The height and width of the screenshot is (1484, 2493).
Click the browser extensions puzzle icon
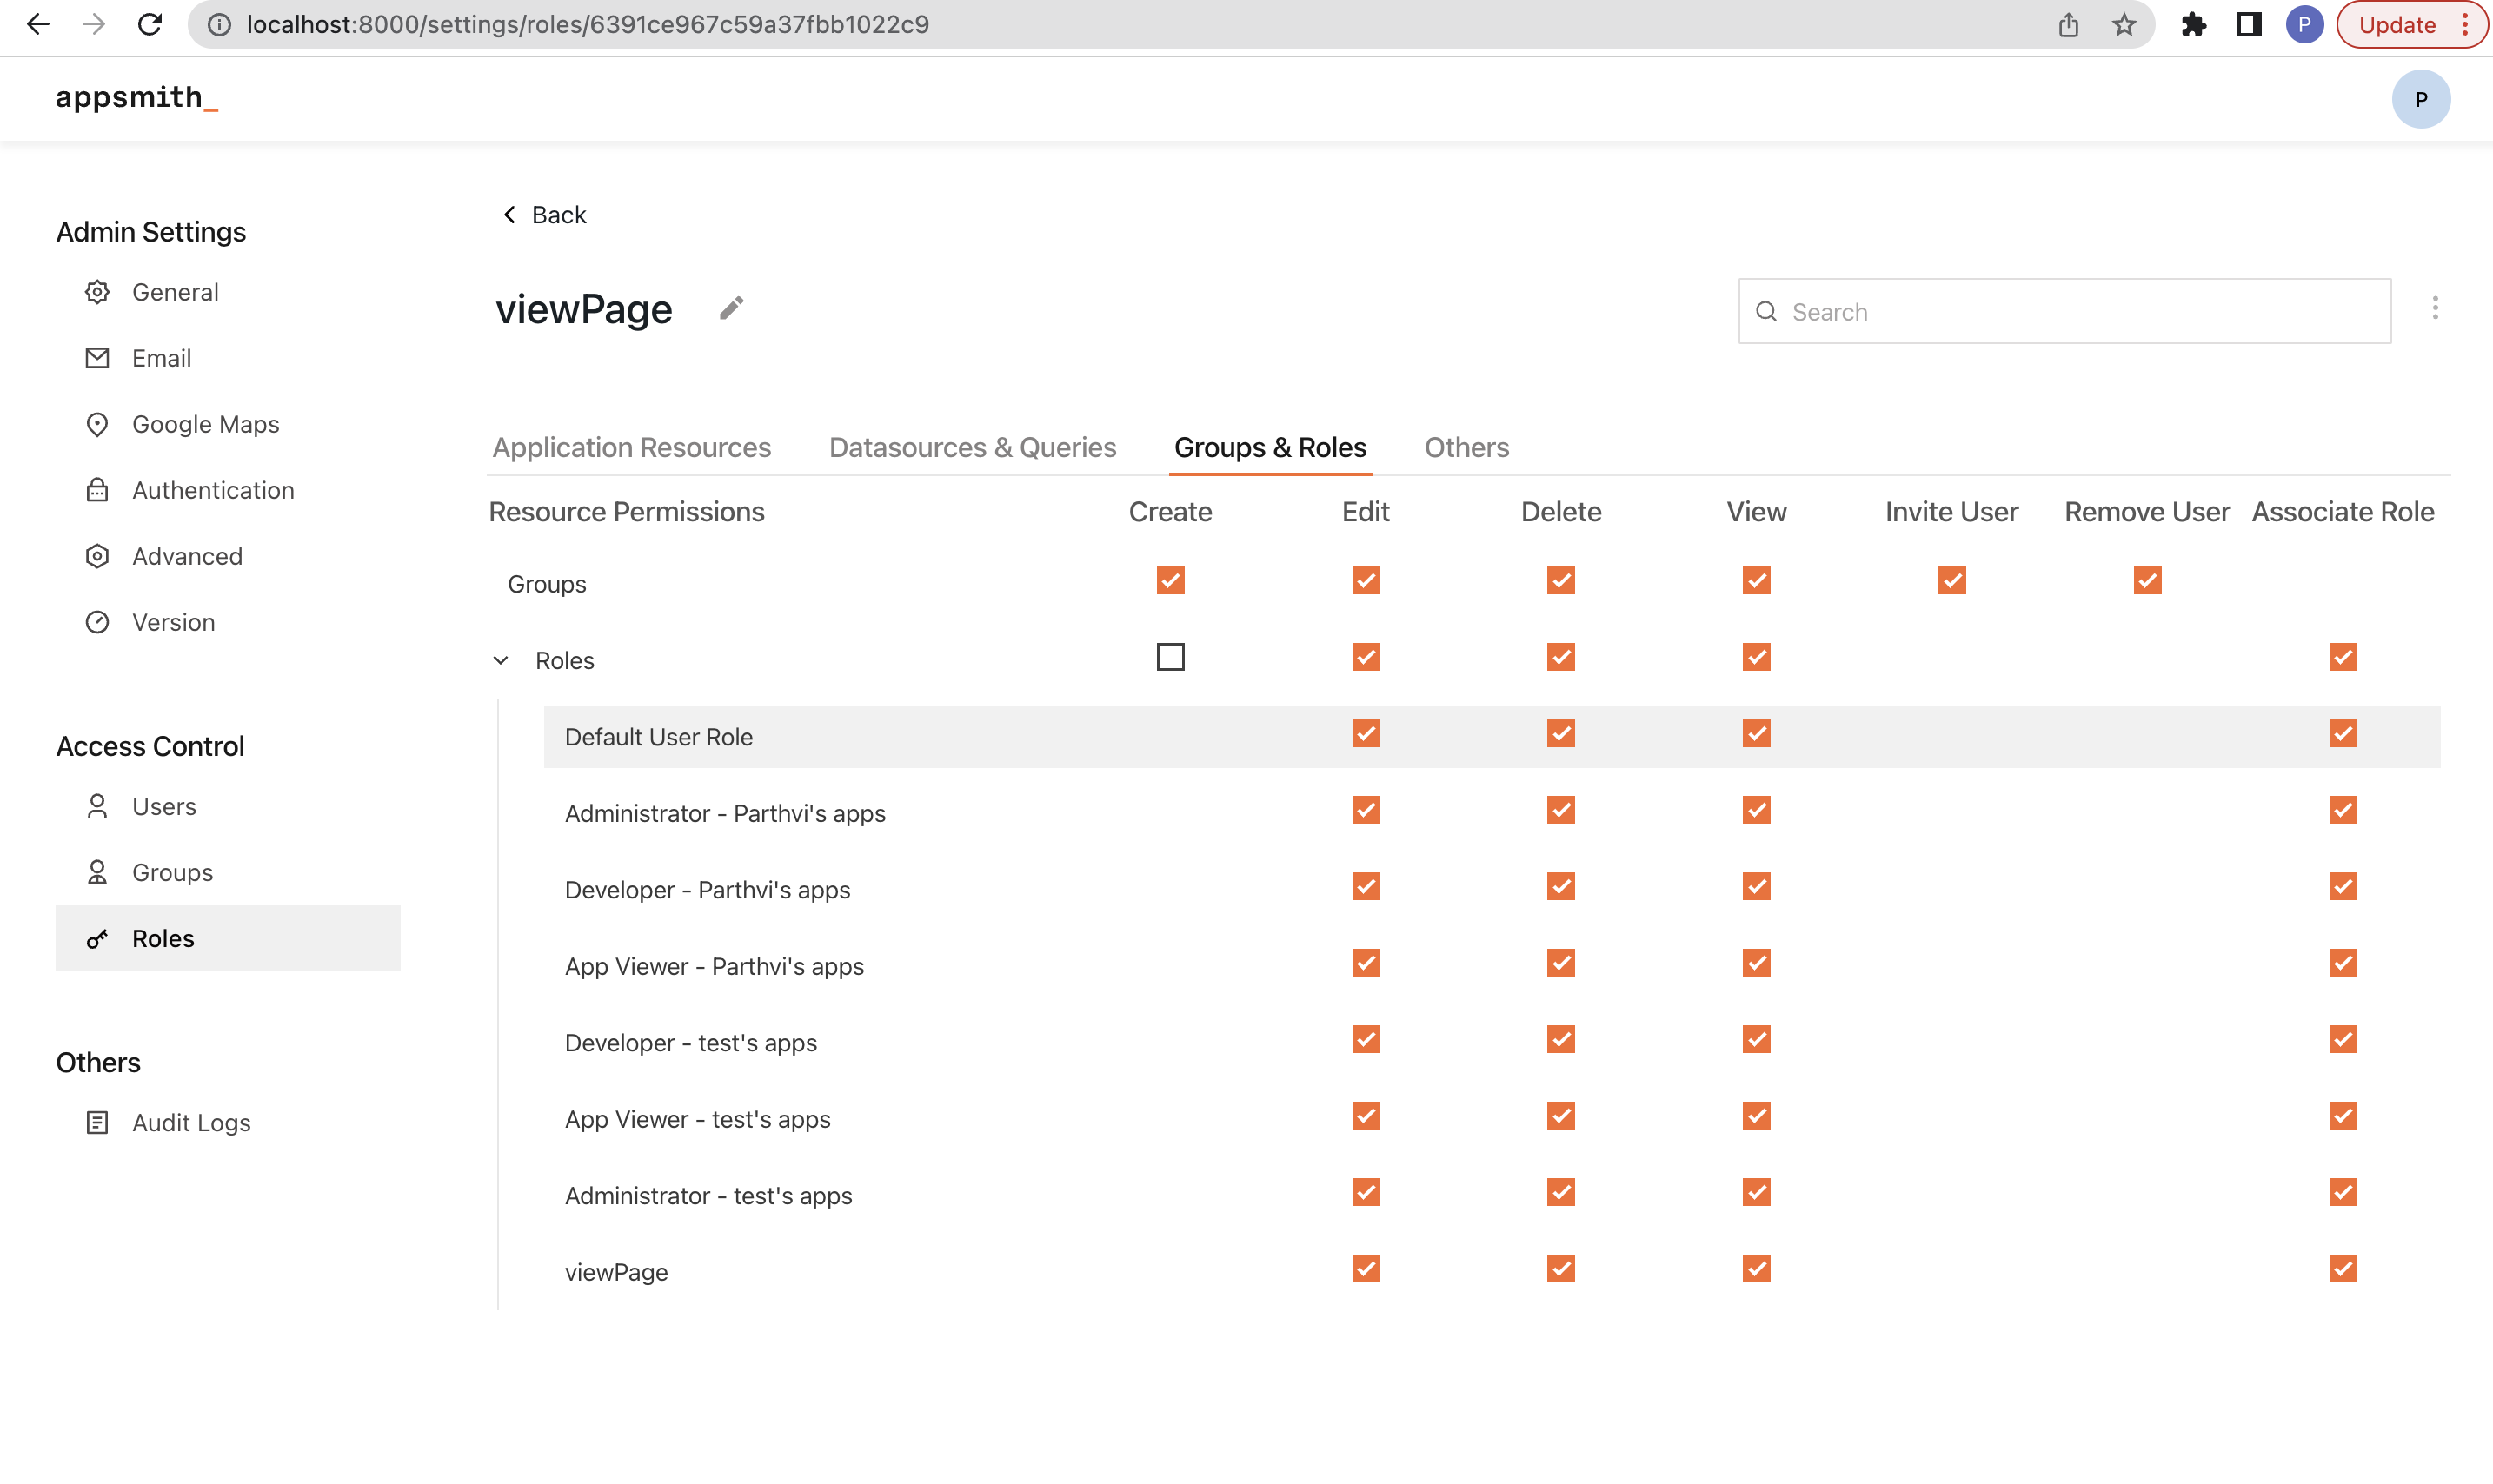[2193, 24]
